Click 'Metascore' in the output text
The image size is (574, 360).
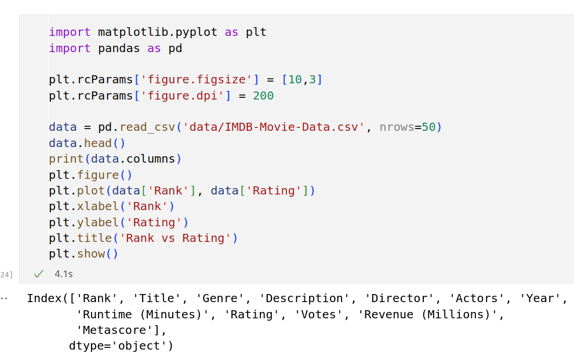118,330
